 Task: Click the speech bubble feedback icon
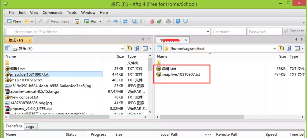(186, 21)
